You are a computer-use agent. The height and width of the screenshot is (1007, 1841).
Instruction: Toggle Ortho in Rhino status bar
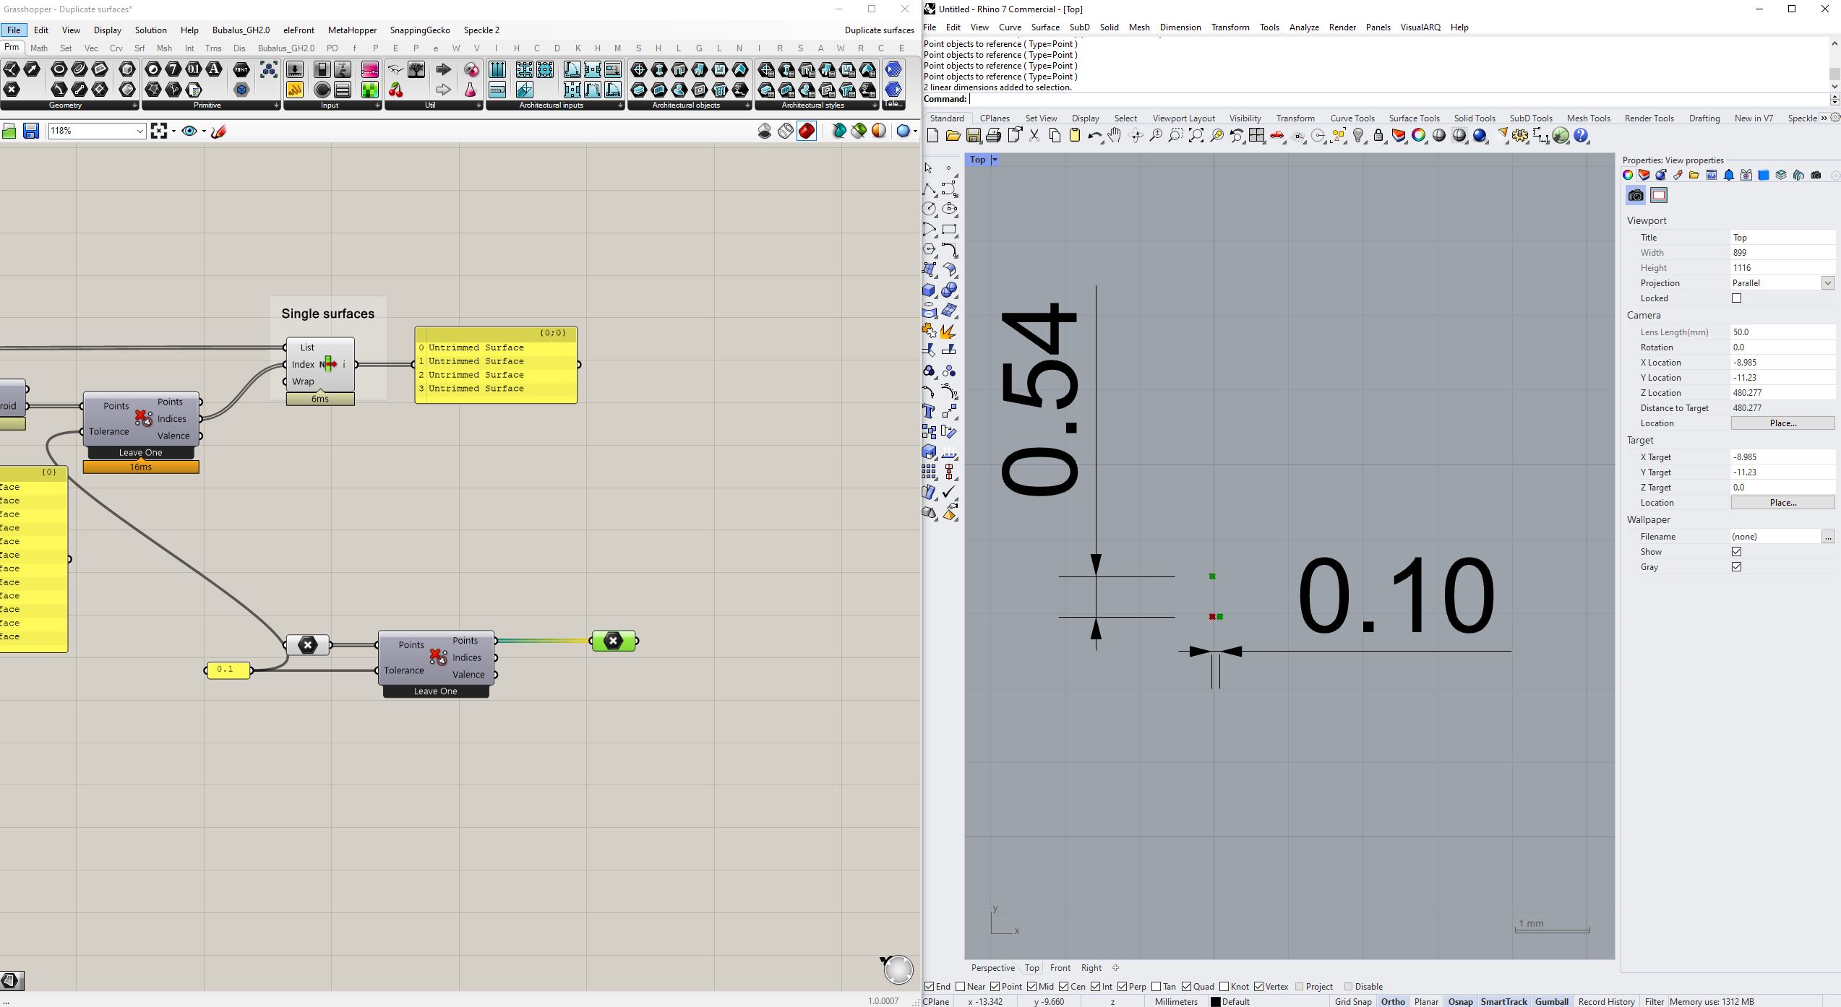coord(1392,1001)
